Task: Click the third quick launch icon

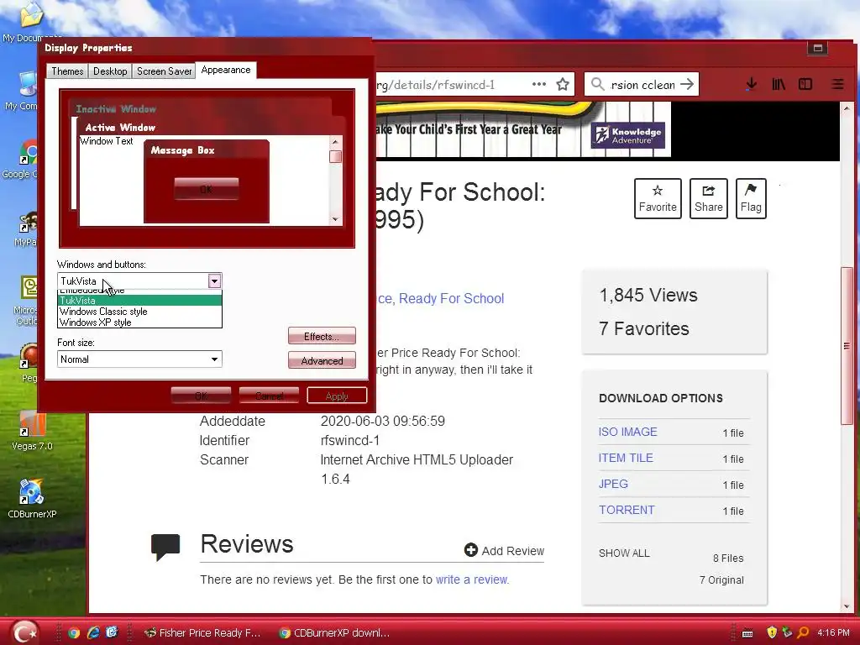Action: point(112,632)
